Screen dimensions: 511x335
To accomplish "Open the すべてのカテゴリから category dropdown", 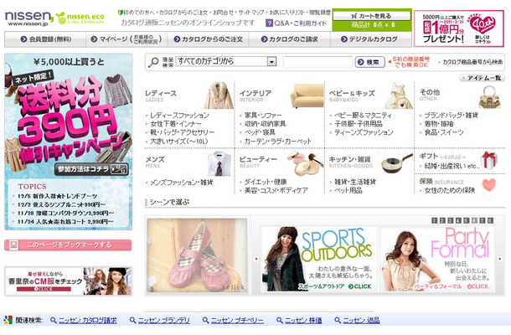I will (226, 61).
